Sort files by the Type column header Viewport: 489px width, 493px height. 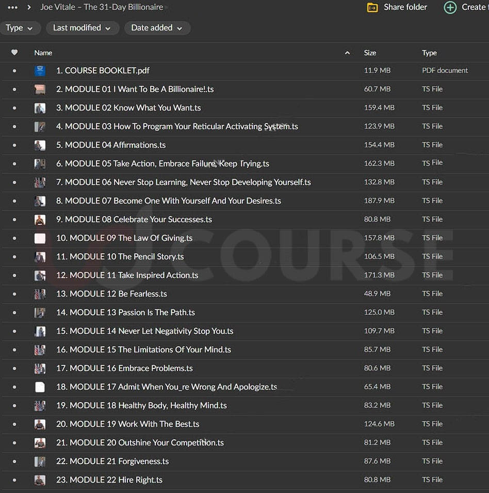pos(429,53)
